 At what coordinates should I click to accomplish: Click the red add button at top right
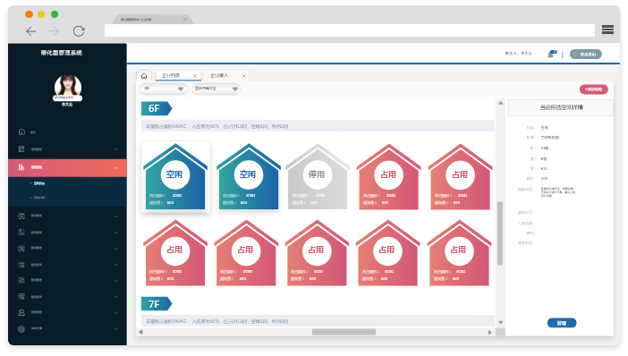tap(593, 89)
